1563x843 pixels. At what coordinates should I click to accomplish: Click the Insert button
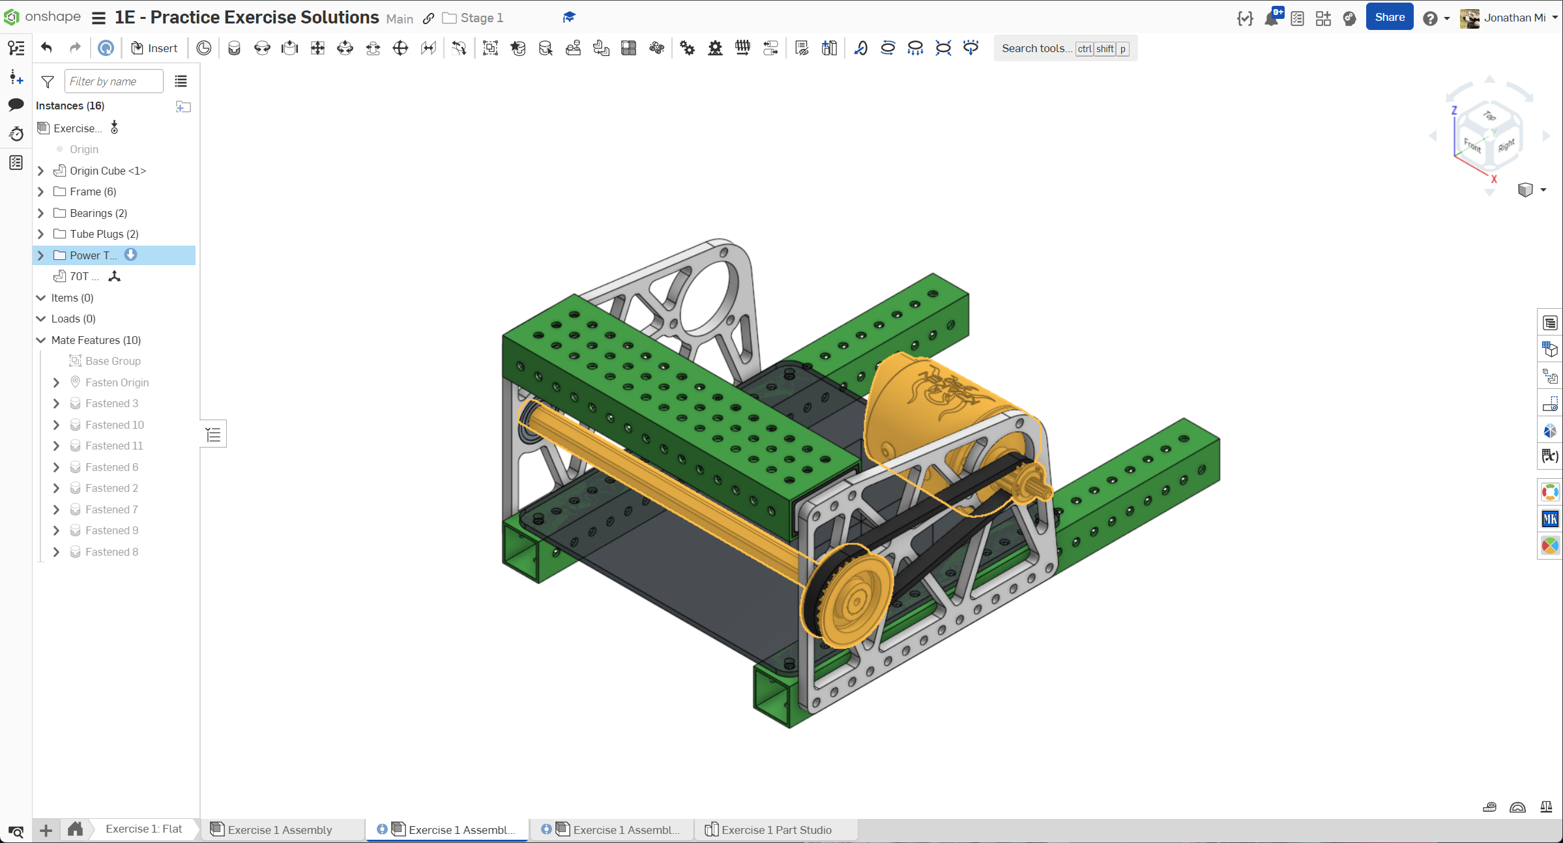[154, 48]
